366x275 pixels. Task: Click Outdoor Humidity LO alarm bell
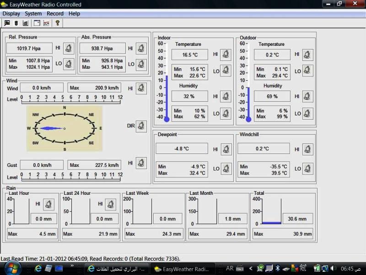tap(307, 113)
